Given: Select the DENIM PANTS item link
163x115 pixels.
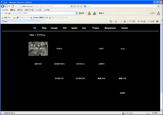Looking at the screenshot, I should tap(59, 64).
